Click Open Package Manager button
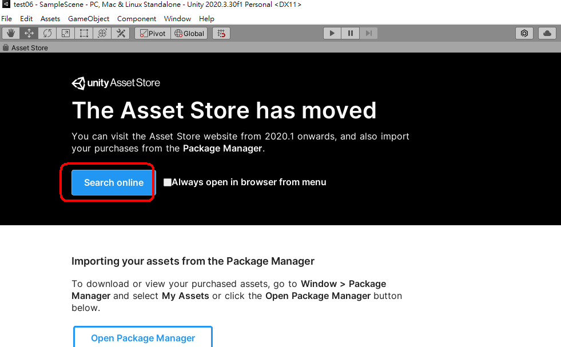The height and width of the screenshot is (347, 561). (143, 337)
